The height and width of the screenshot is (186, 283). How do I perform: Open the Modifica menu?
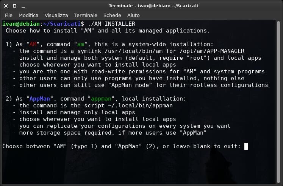tap(28, 15)
